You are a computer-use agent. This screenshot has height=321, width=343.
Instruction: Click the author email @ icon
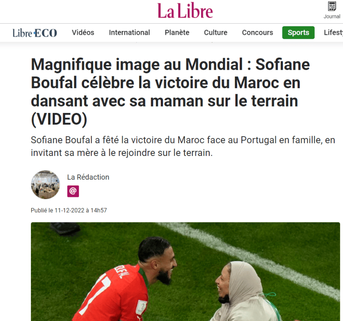pos(73,191)
